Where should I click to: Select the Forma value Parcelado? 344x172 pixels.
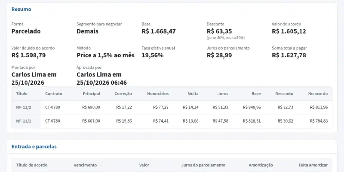[x=26, y=31]
